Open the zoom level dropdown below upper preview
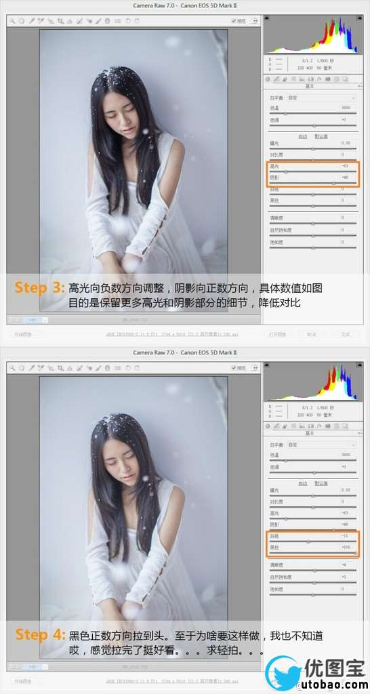 point(35,320)
